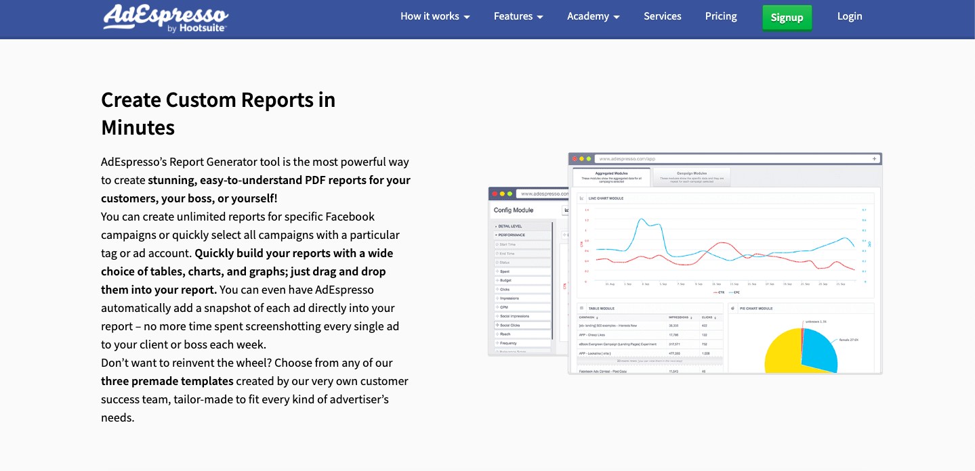
Task: Click the eBook Evergreen Campaign table row
Action: tap(650, 344)
